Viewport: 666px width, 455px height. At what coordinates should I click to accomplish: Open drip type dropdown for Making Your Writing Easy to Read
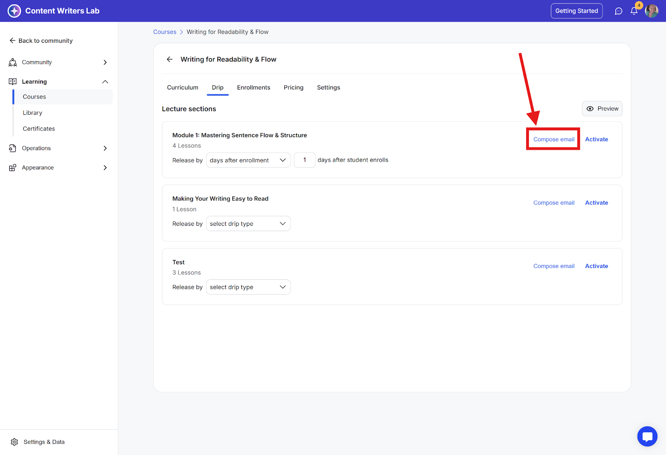click(248, 224)
